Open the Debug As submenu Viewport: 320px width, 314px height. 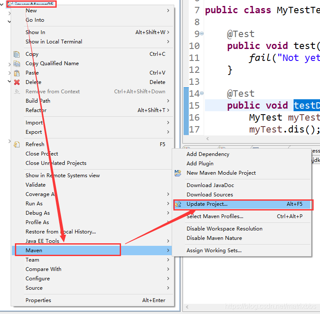[92, 213]
